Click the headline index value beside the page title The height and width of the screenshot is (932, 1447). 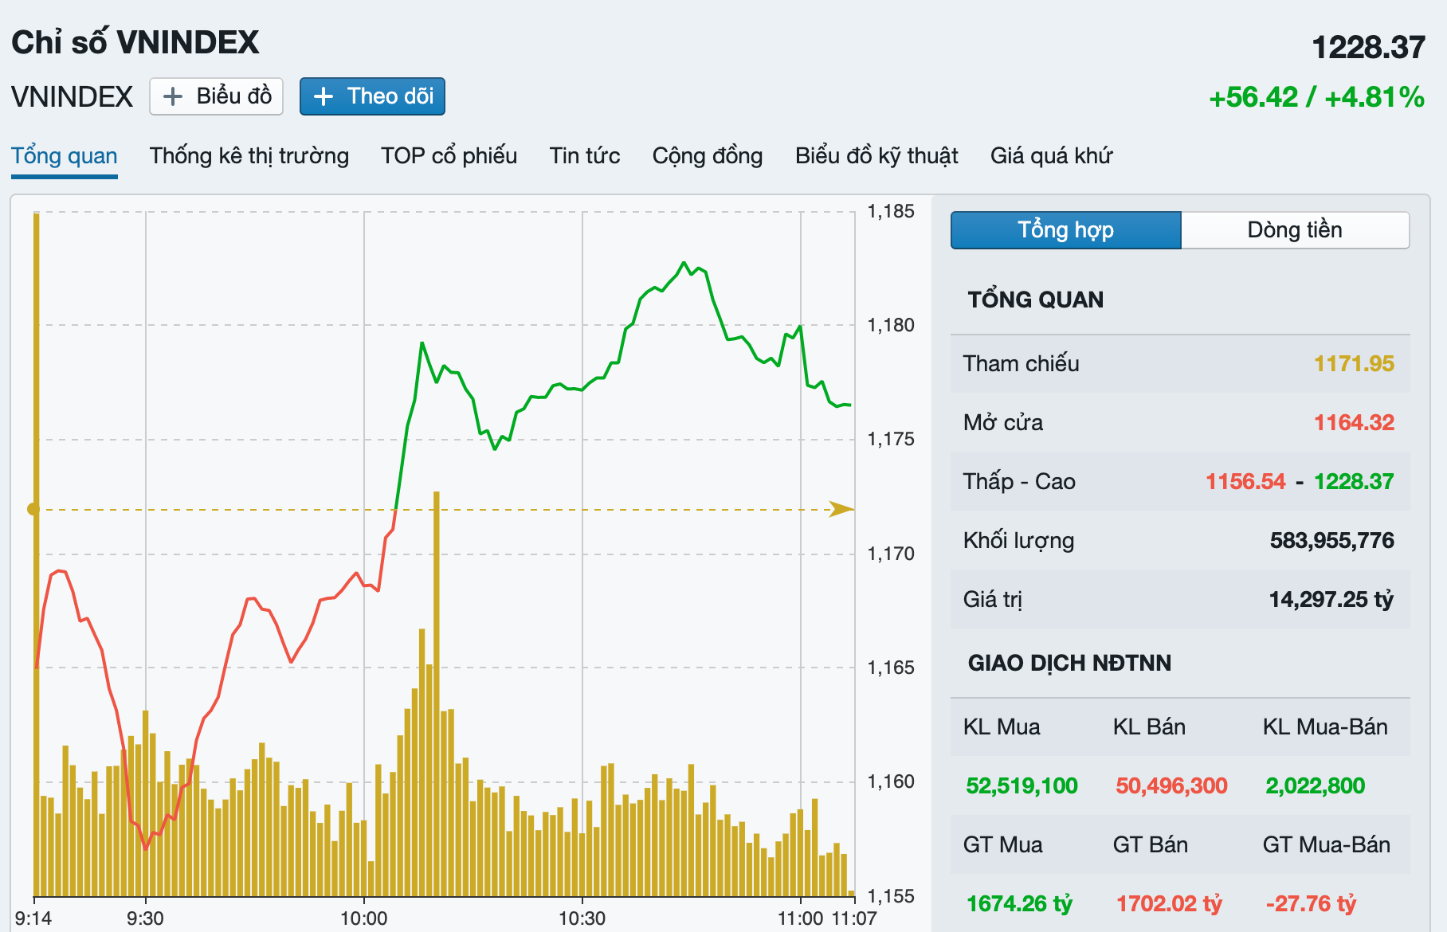(x=1369, y=47)
